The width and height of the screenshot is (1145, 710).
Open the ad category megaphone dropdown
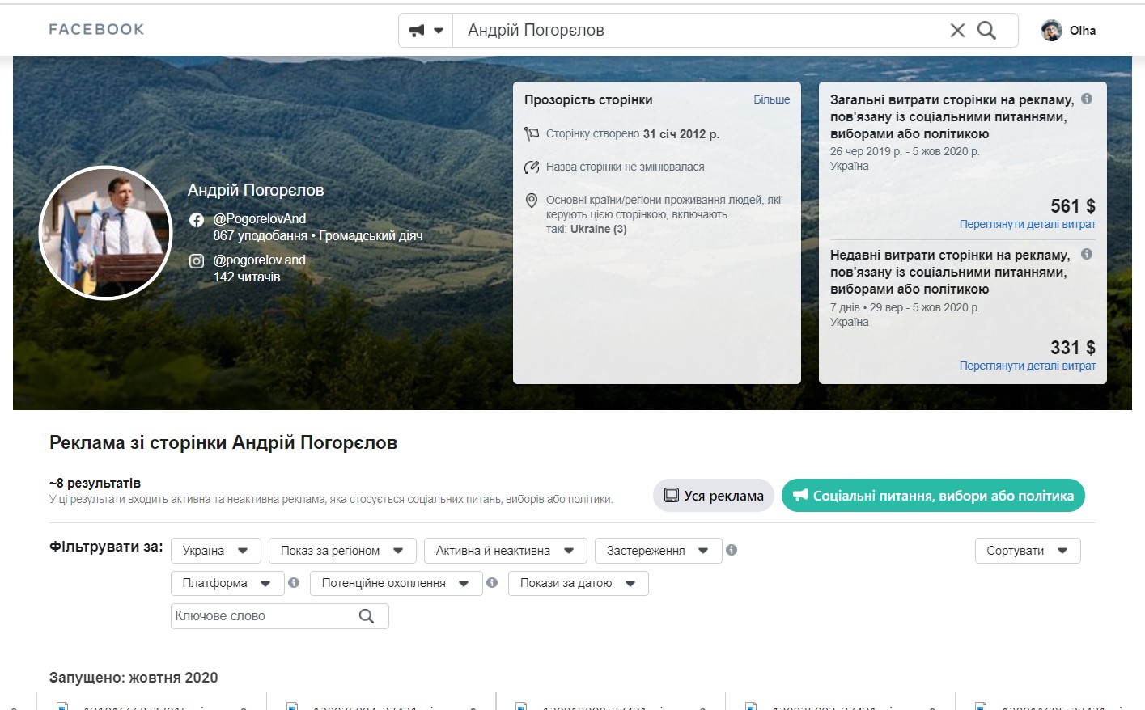click(426, 31)
